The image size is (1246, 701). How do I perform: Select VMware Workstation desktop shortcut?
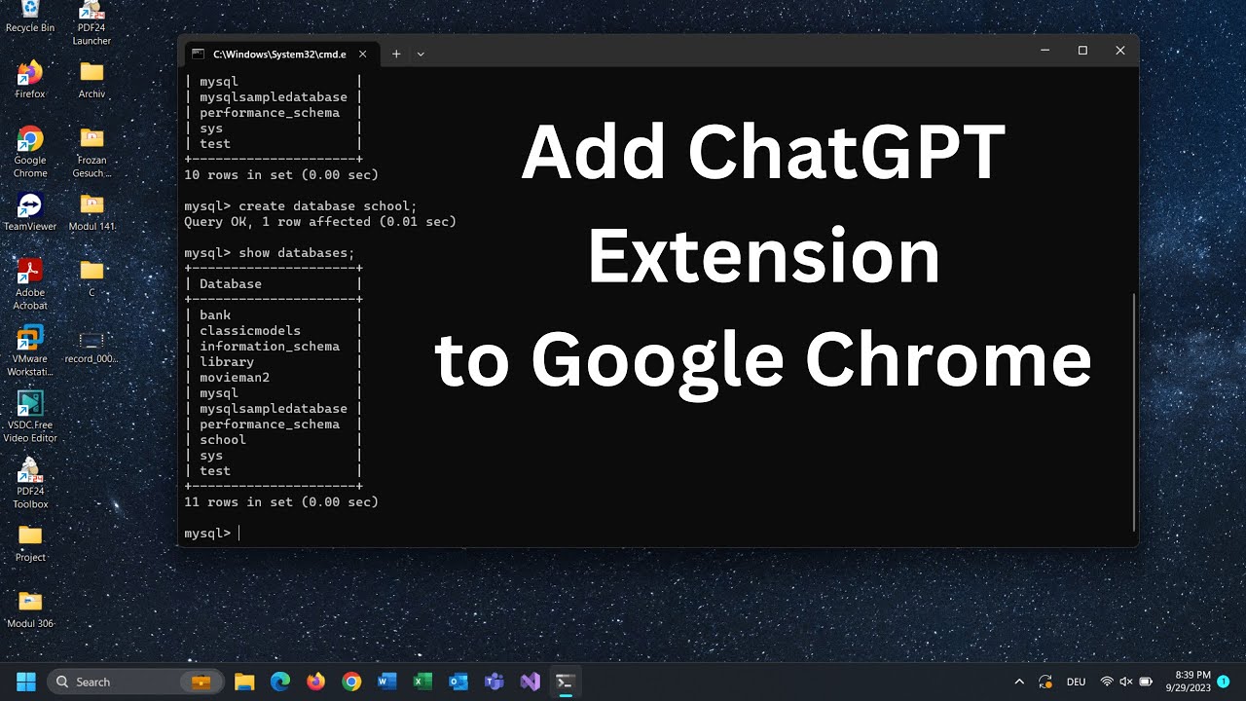point(29,350)
